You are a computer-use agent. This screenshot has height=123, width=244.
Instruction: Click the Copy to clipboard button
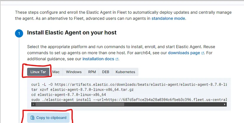pyautogui.click(x=48, y=118)
